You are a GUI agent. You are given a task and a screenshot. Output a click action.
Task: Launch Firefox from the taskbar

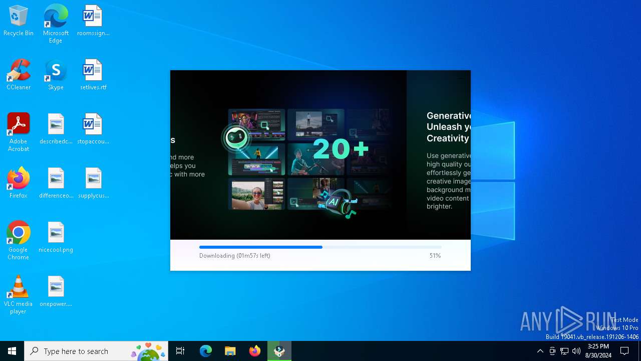tap(255, 351)
